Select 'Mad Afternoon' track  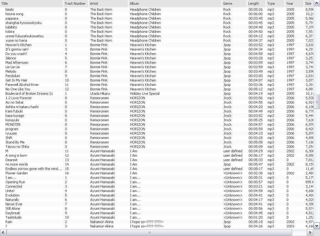click(x=17, y=63)
